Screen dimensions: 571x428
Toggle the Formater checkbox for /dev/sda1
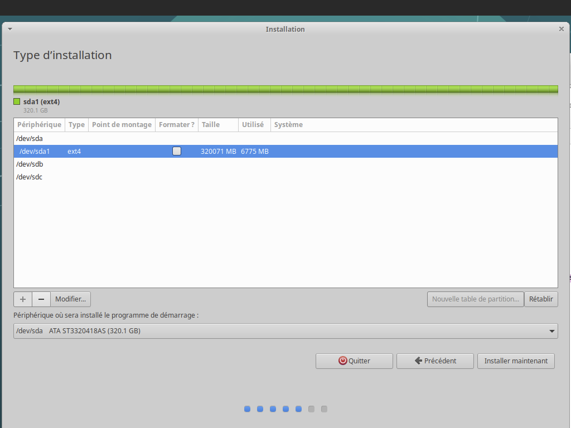pyautogui.click(x=177, y=151)
